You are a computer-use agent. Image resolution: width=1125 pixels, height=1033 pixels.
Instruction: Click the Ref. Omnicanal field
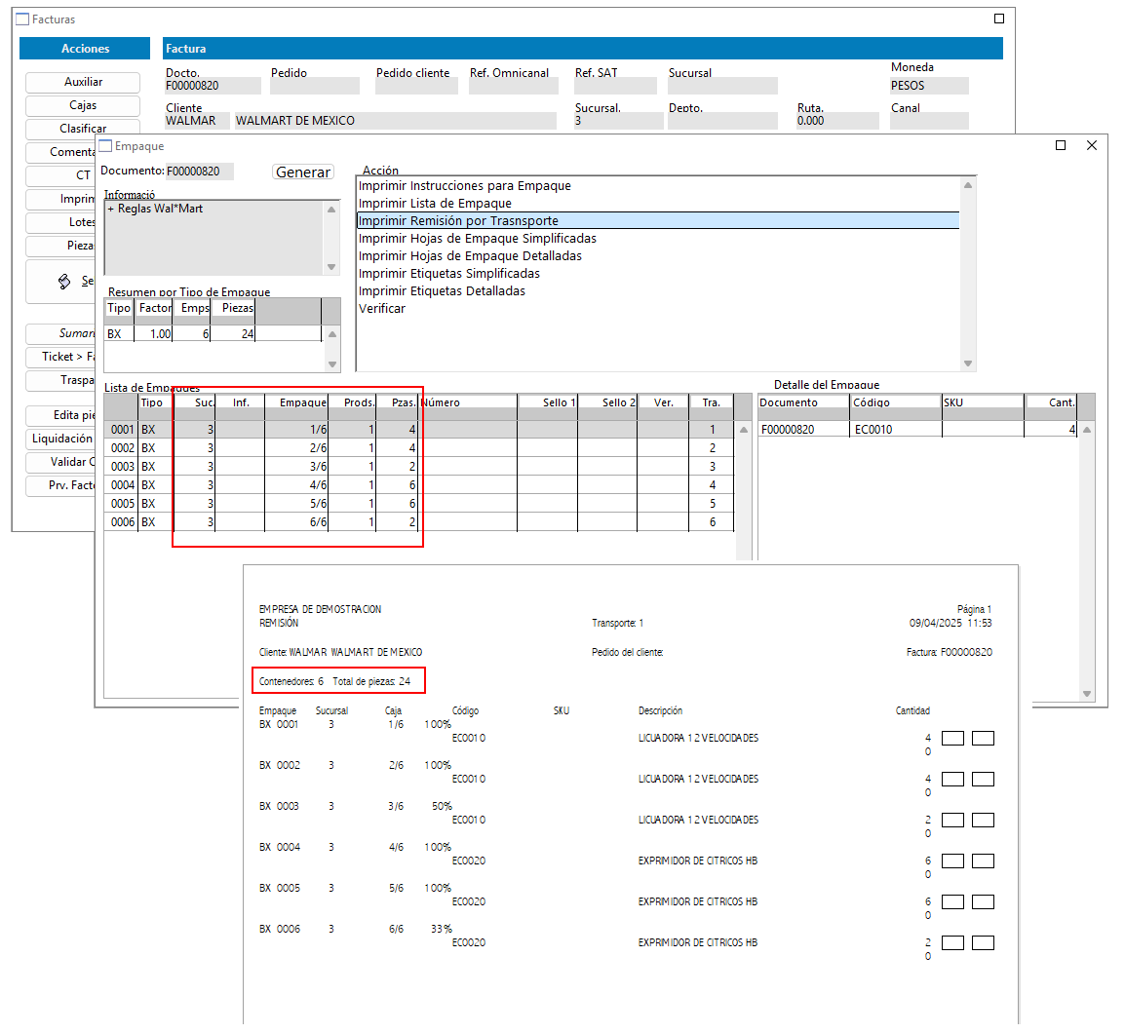pyautogui.click(x=514, y=86)
